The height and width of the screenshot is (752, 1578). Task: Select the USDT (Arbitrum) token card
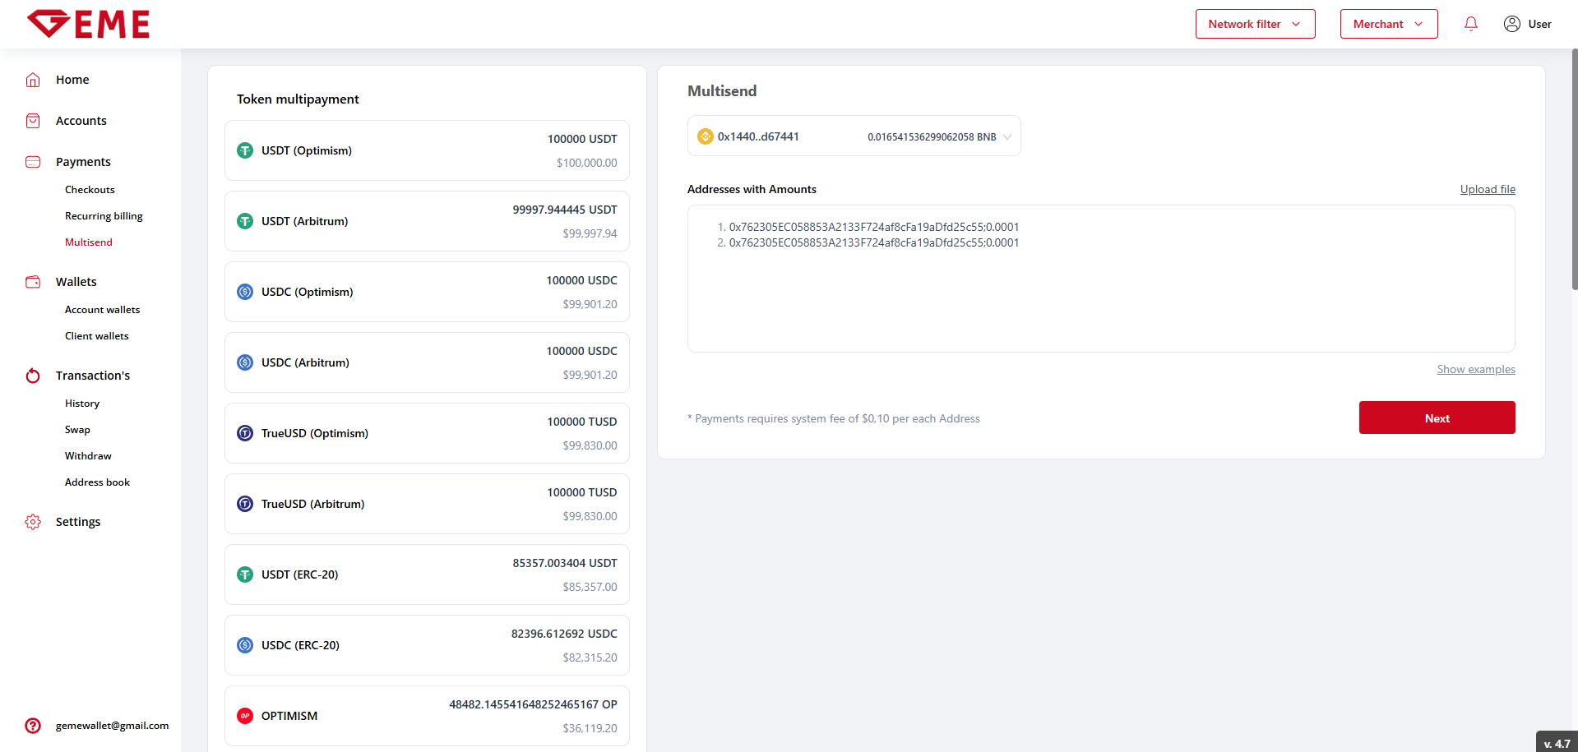(427, 221)
